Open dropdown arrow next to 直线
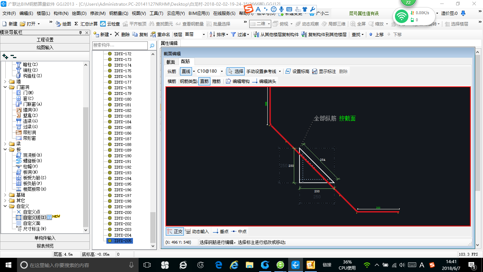This screenshot has width=483, height=272. tap(194, 72)
